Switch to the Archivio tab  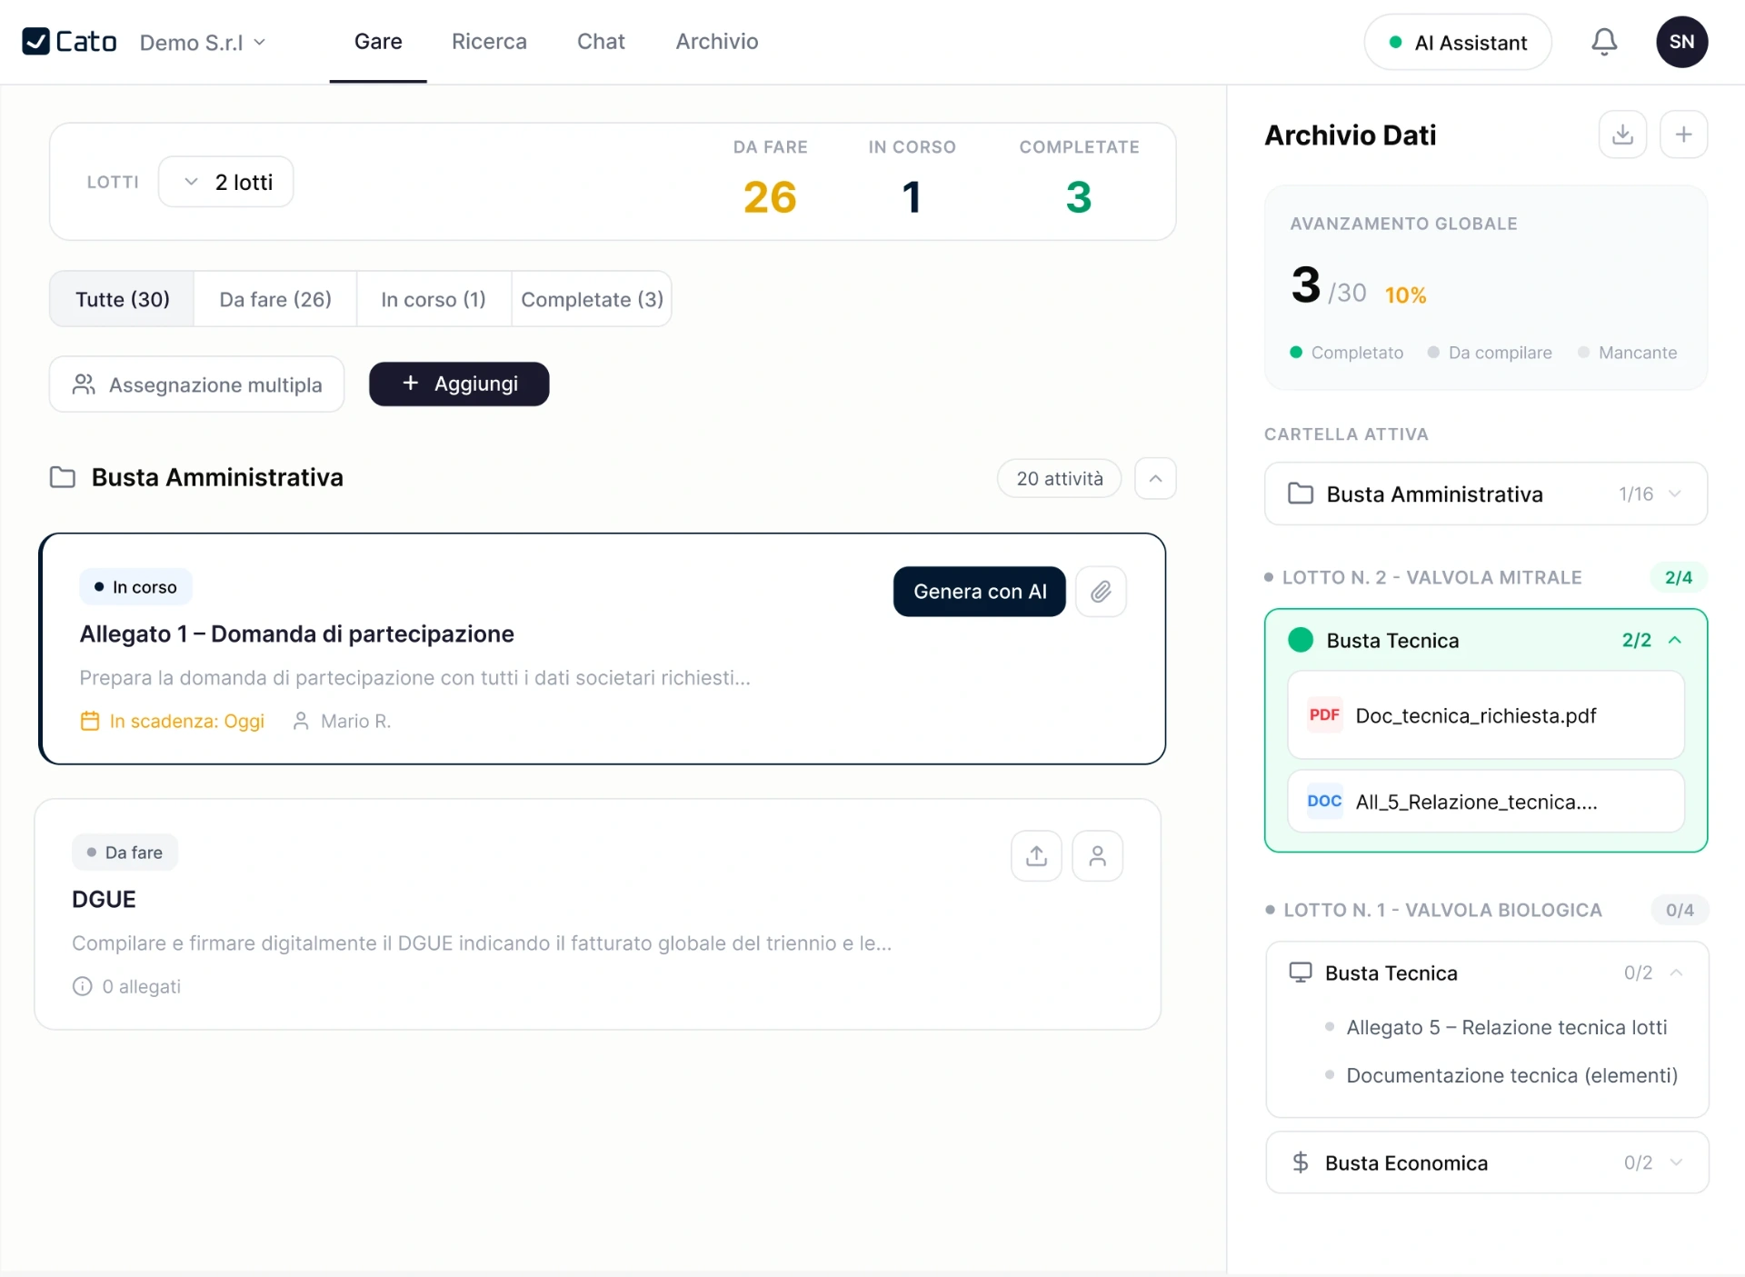[x=716, y=42]
